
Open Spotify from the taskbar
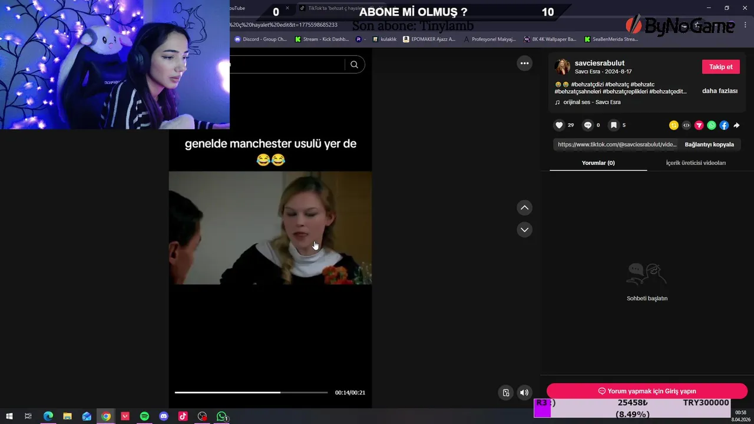[x=144, y=416]
